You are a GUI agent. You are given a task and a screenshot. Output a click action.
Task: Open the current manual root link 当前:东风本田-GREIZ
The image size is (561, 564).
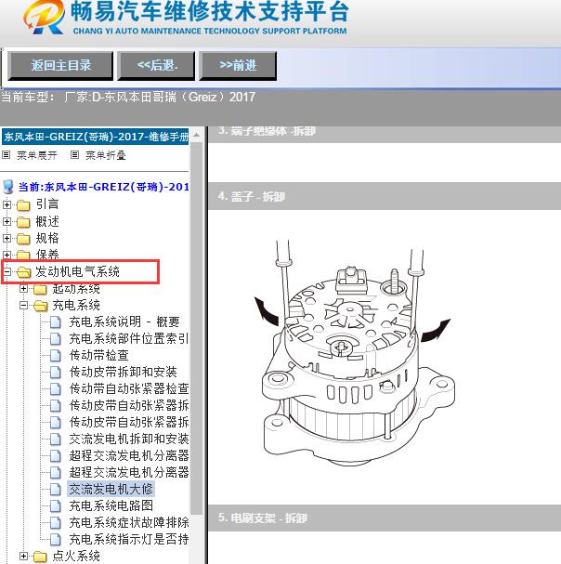point(104,187)
